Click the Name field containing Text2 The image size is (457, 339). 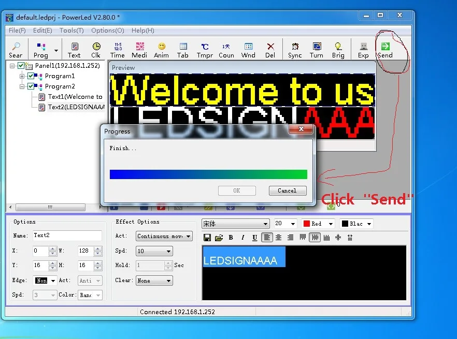coord(67,235)
